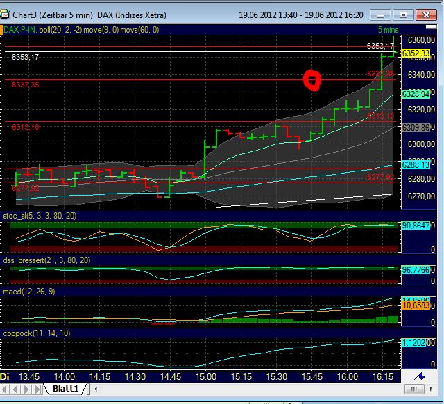Click the 6270,00 price scale label
This screenshot has width=444, height=404.
coord(421,196)
